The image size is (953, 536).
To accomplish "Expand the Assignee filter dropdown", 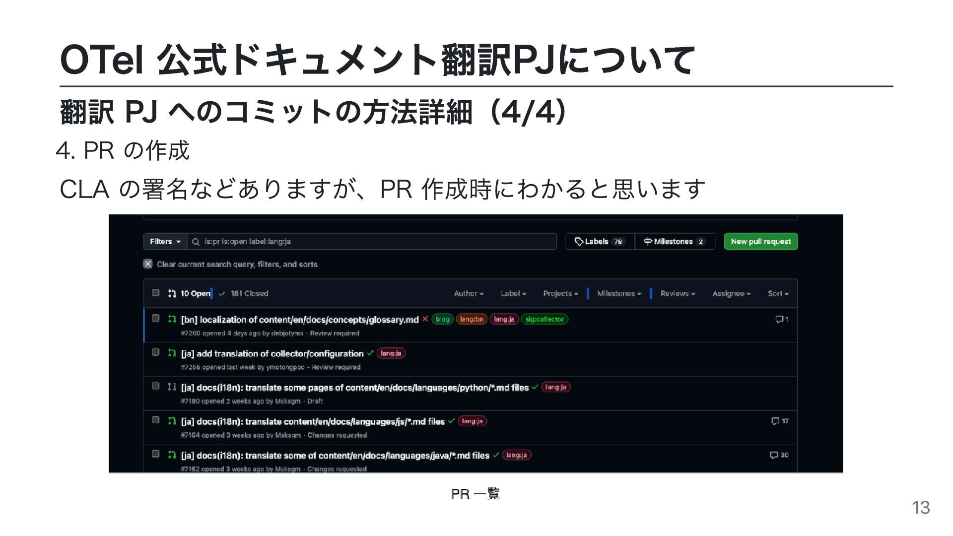I will (x=731, y=294).
